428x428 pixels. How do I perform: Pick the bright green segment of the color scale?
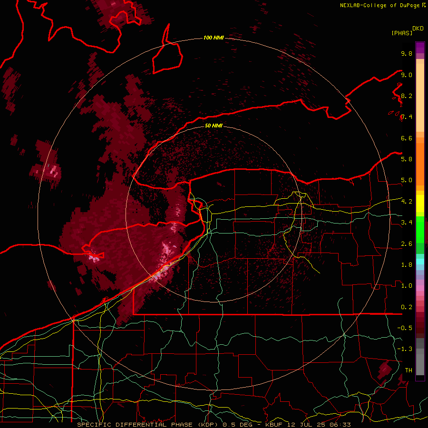click(x=420, y=229)
